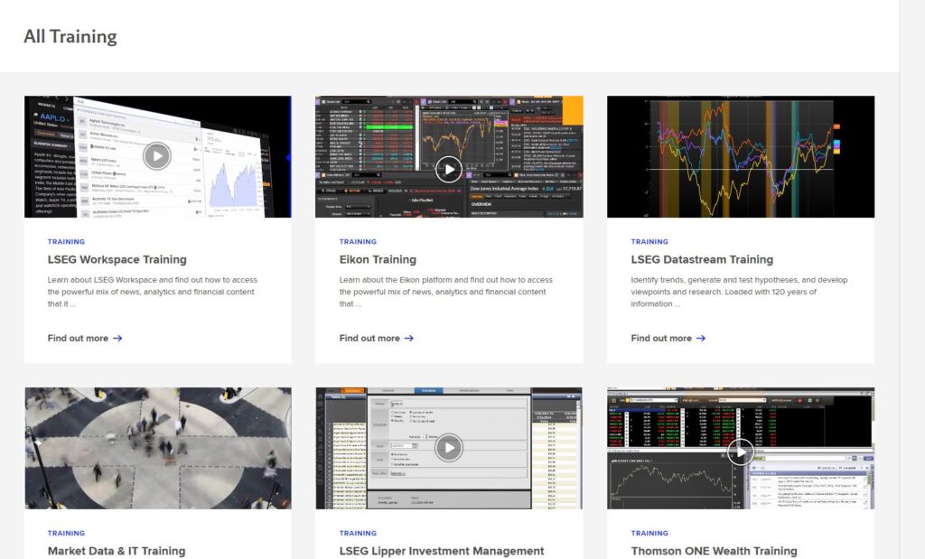
Task: Open the LSEG Workspace Training title
Action: tap(117, 260)
